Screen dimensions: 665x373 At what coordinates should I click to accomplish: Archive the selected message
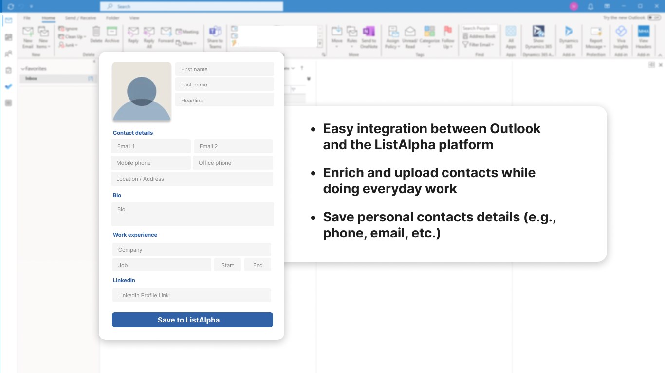pyautogui.click(x=112, y=35)
